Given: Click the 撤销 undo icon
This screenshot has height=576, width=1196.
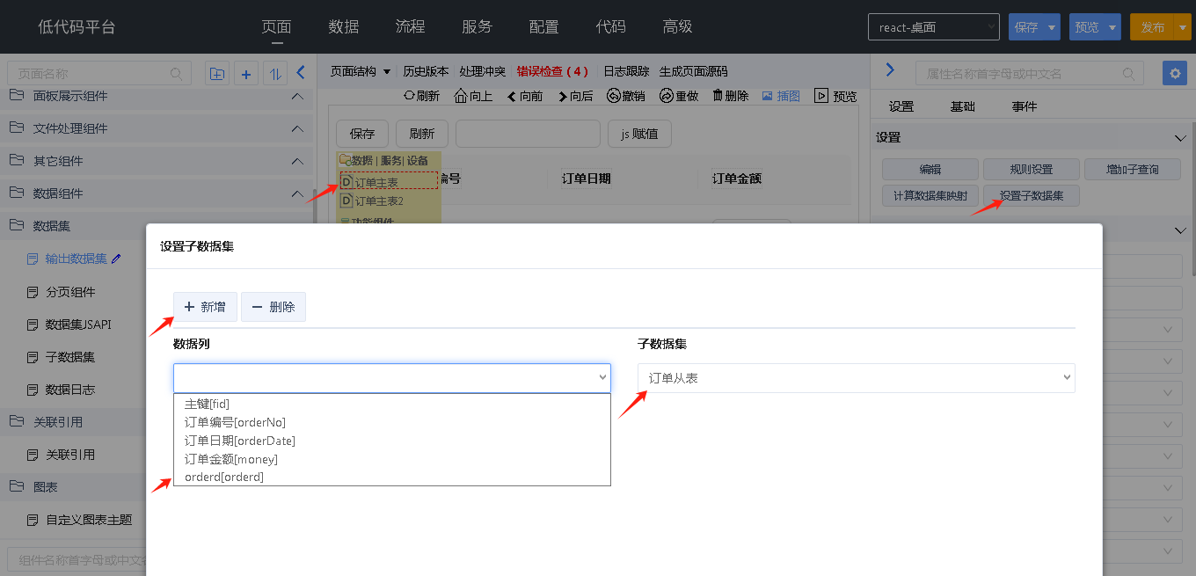Looking at the screenshot, I should tap(614, 96).
